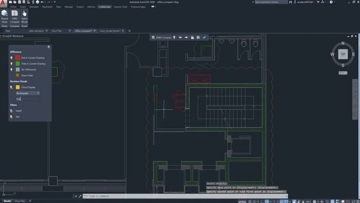Image resolution: width=360 pixels, height=203 pixels.
Task: Click Save in quick access toolbar
Action: [19, 2]
